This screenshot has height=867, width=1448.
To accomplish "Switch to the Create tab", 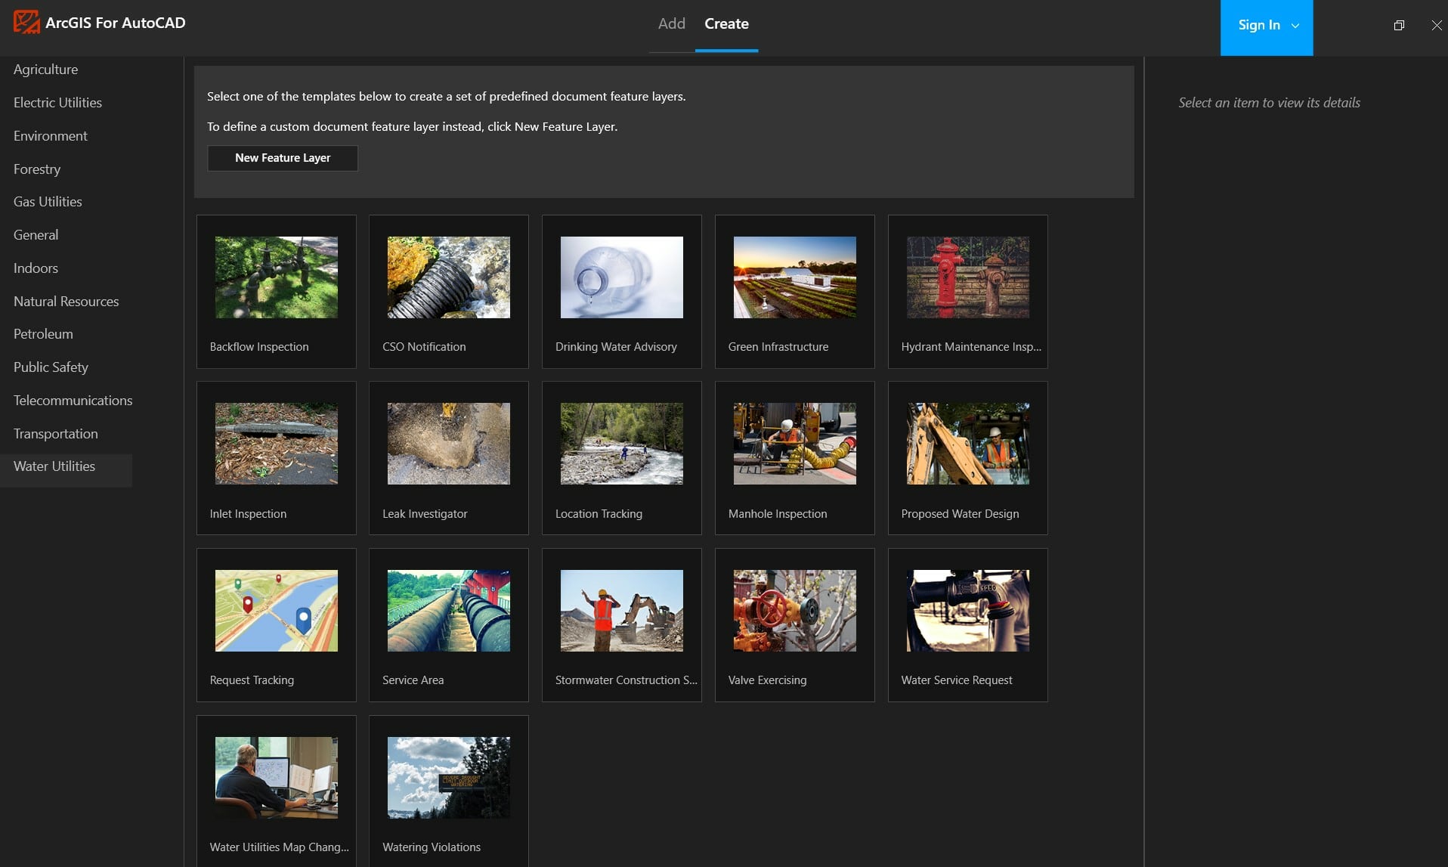I will pyautogui.click(x=726, y=24).
